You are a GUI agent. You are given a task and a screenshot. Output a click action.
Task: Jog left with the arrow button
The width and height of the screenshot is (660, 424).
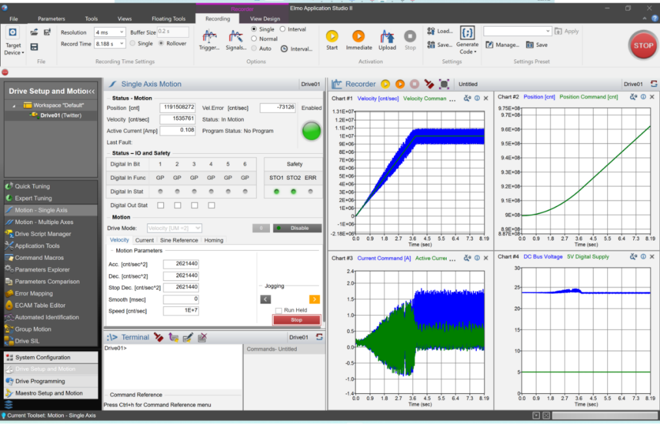[x=265, y=299]
